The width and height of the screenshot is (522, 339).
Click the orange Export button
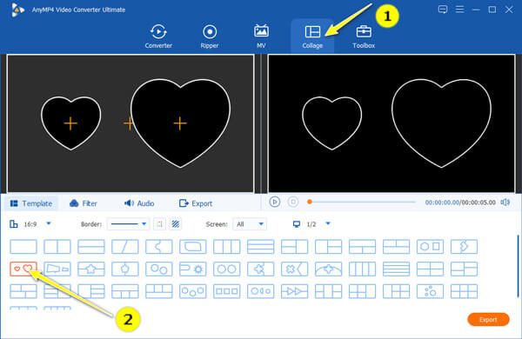[488, 319]
